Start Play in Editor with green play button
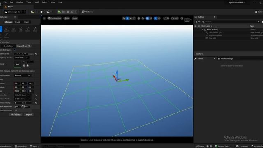Viewport: 263px width, 148px height. [59, 12]
